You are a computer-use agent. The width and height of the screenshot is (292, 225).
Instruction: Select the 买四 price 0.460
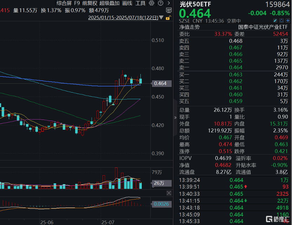pos(236,95)
